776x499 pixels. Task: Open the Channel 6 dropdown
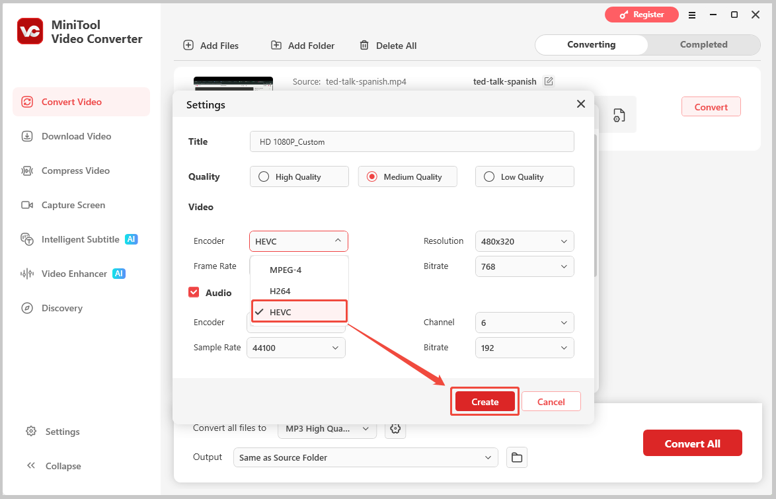[525, 323]
